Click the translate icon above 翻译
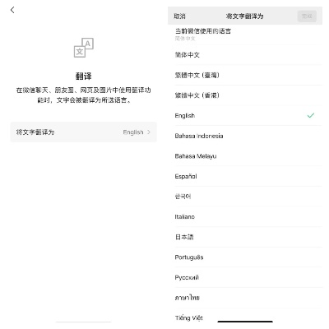 click(x=84, y=48)
